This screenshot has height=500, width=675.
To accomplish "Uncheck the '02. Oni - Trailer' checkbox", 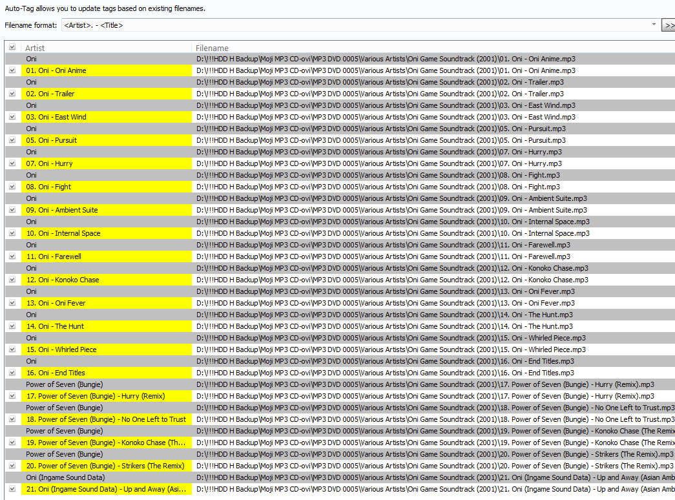I will click(12, 94).
